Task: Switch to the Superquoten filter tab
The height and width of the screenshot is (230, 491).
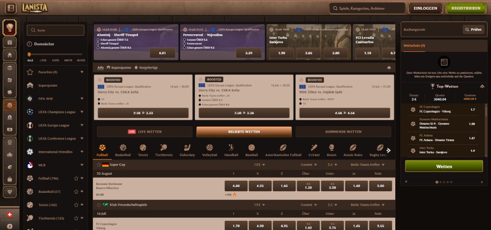Action: tap(119, 67)
